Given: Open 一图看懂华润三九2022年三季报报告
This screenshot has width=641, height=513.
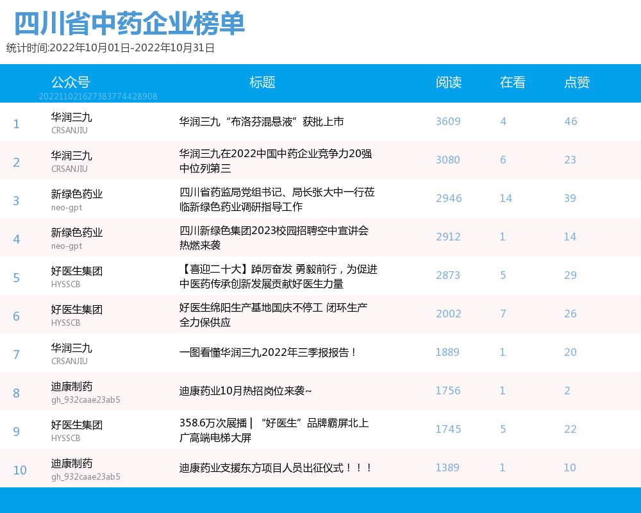Looking at the screenshot, I should click(x=268, y=352).
